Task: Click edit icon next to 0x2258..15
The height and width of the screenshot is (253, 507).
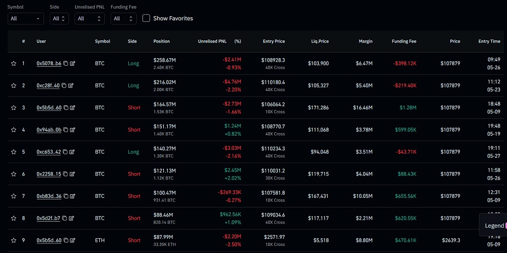Action: [x=73, y=174]
